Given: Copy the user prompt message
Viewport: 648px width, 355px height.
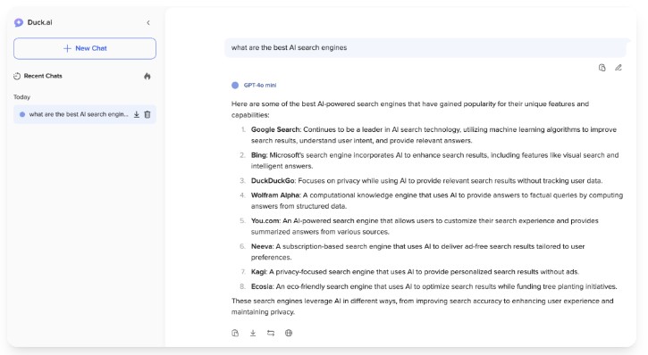Looking at the screenshot, I should pyautogui.click(x=602, y=68).
